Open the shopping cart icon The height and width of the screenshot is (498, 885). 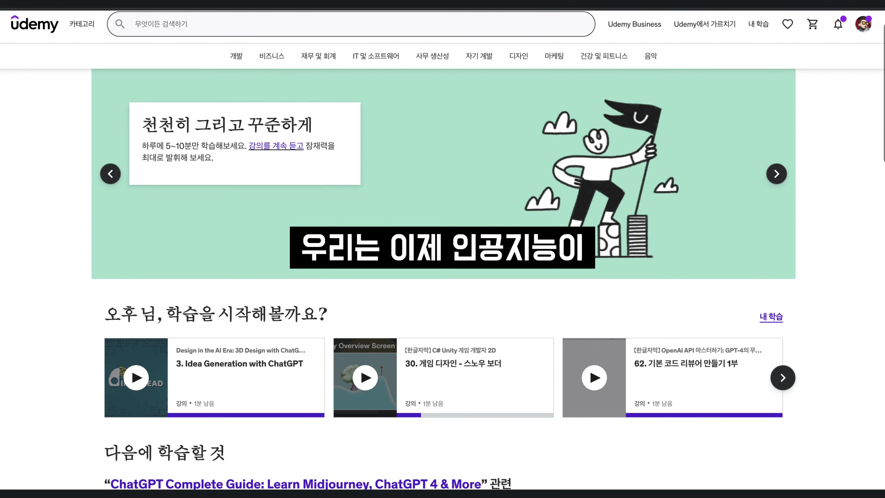pos(813,24)
